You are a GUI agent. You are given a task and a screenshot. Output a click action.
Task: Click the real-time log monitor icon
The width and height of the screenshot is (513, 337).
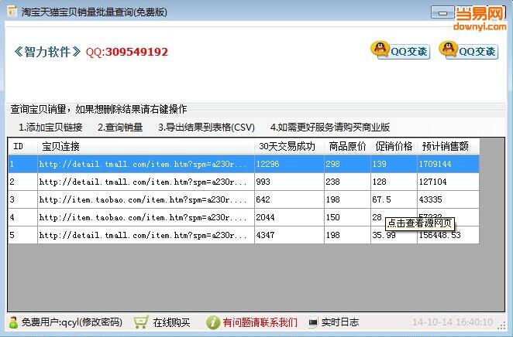(313, 322)
